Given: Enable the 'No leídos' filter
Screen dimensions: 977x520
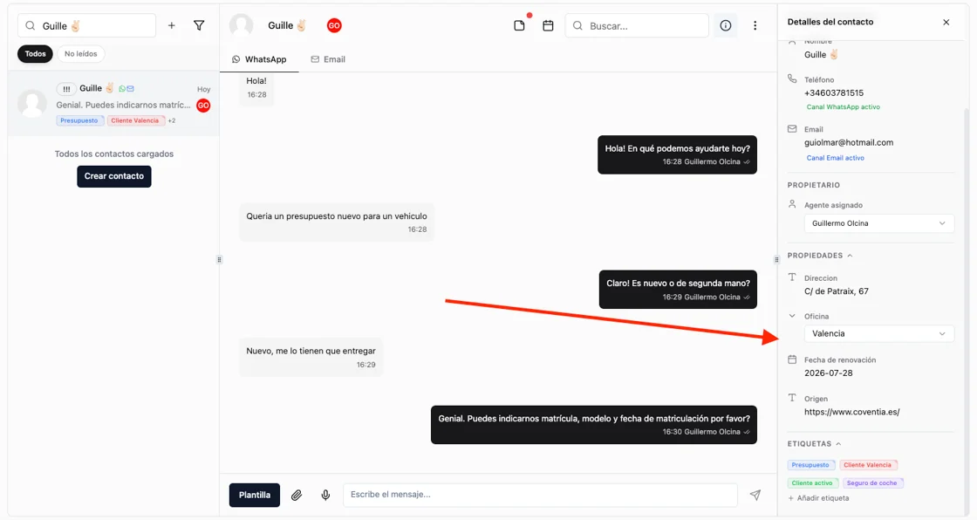Looking at the screenshot, I should point(80,53).
